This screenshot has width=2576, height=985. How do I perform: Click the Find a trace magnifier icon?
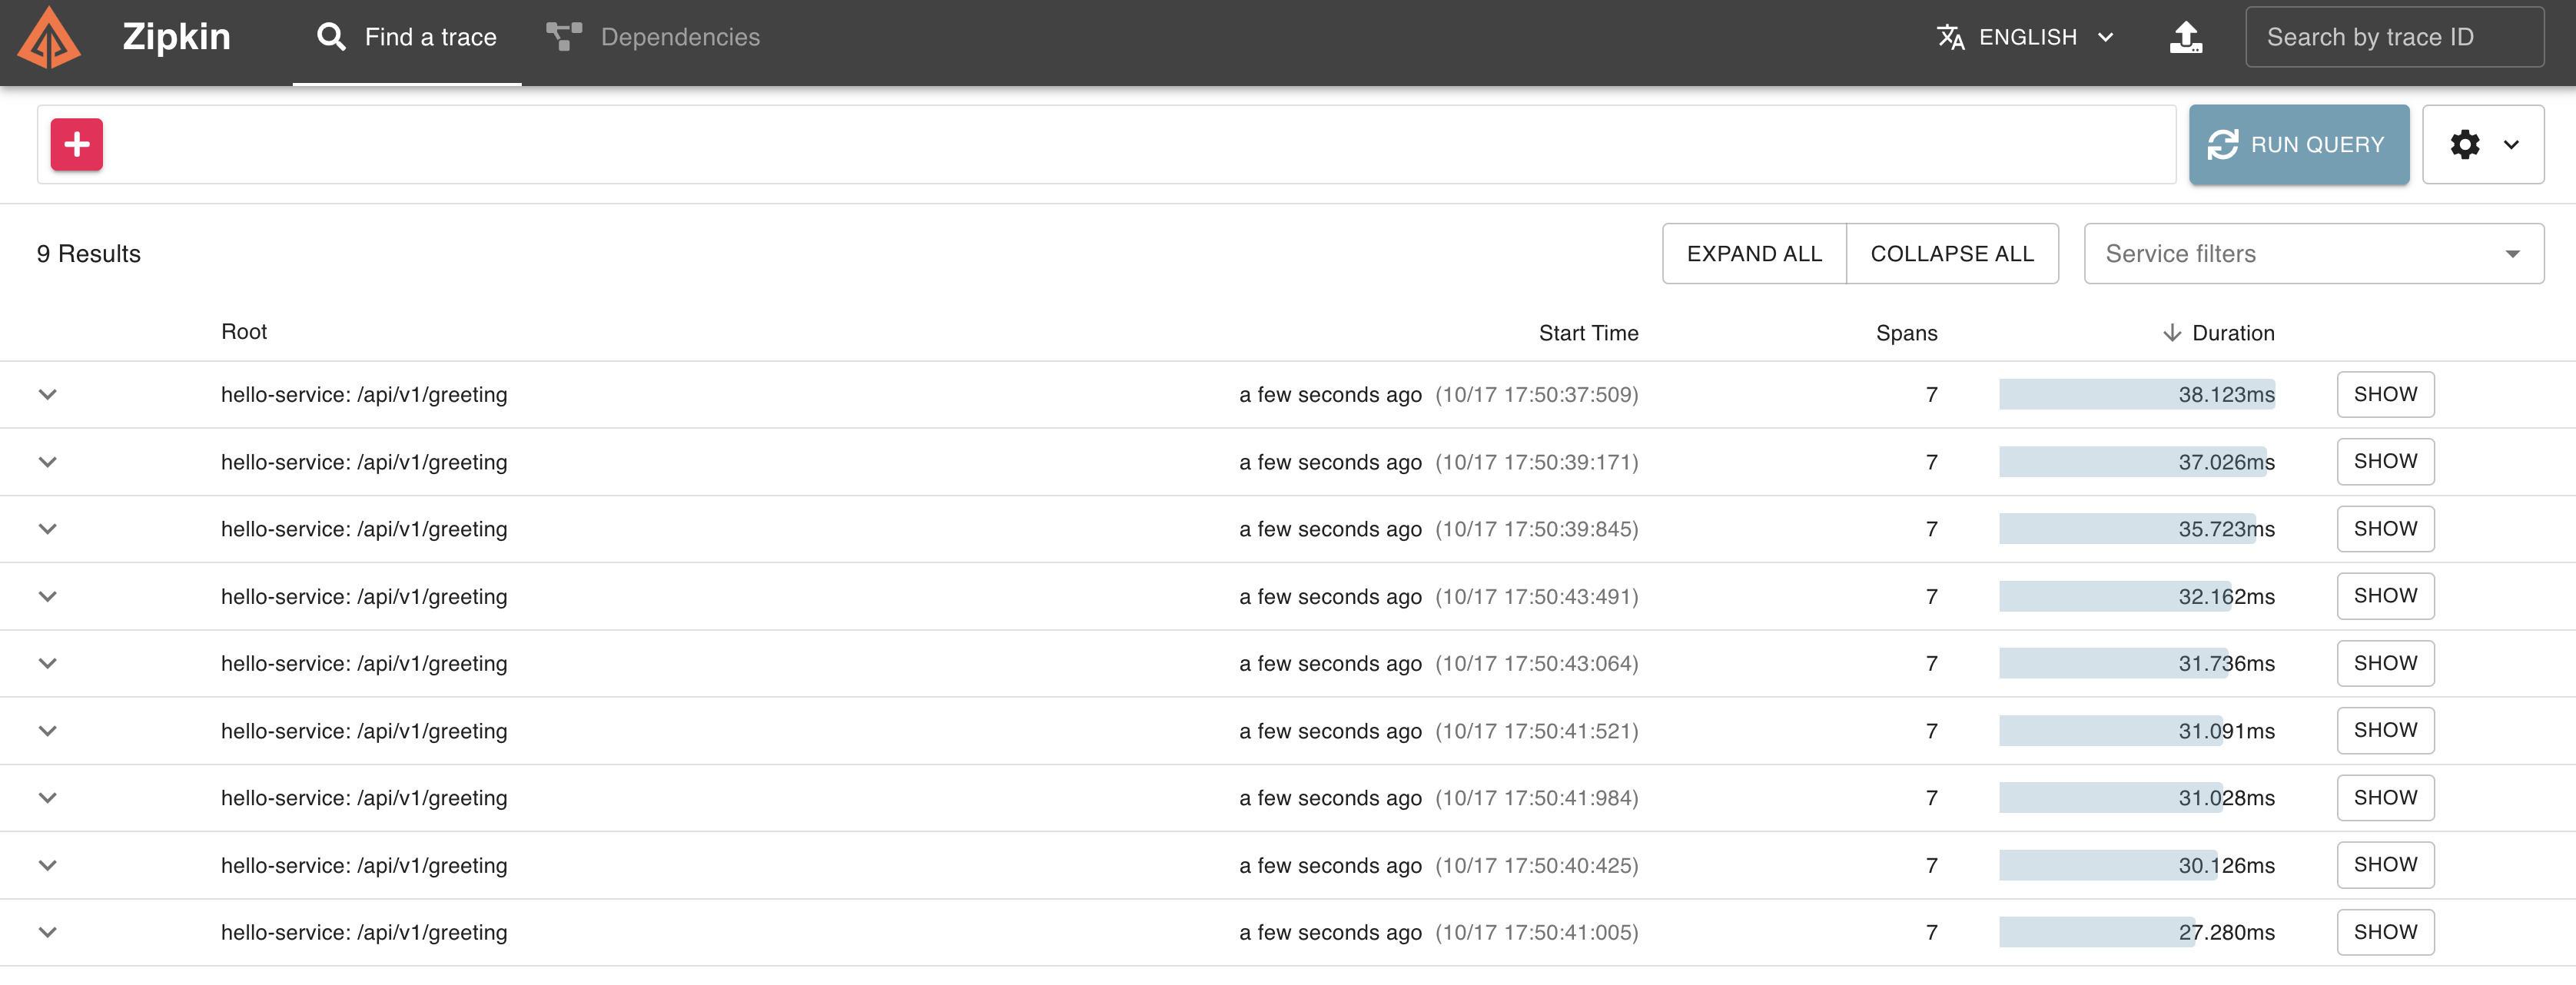331,37
